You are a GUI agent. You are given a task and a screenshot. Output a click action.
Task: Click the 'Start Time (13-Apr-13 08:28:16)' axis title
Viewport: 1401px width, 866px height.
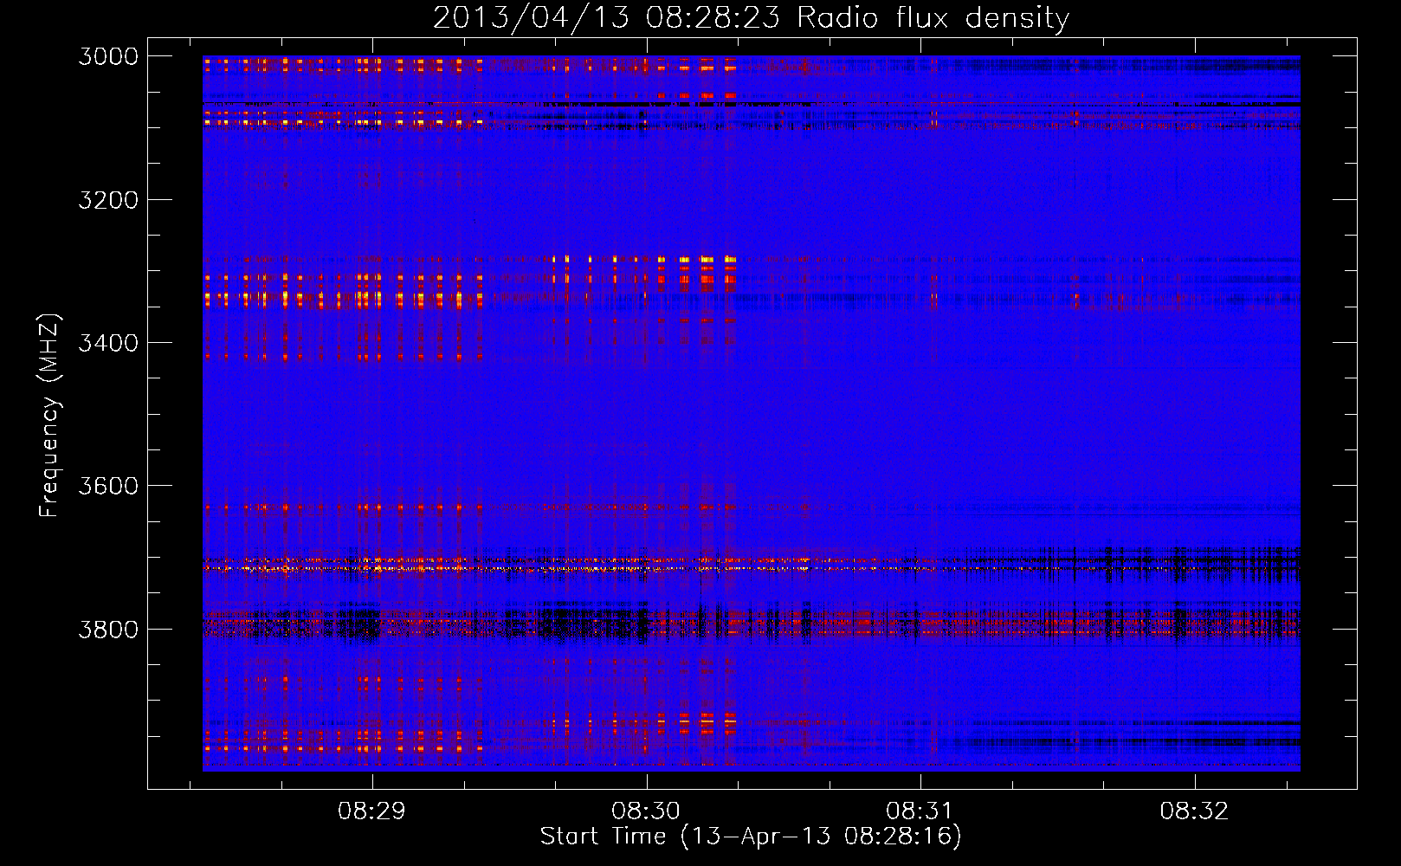[751, 837]
